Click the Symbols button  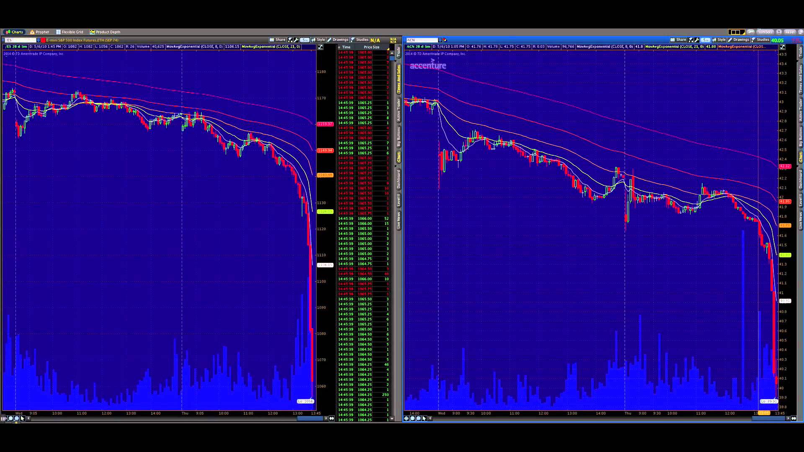pyautogui.click(x=765, y=32)
